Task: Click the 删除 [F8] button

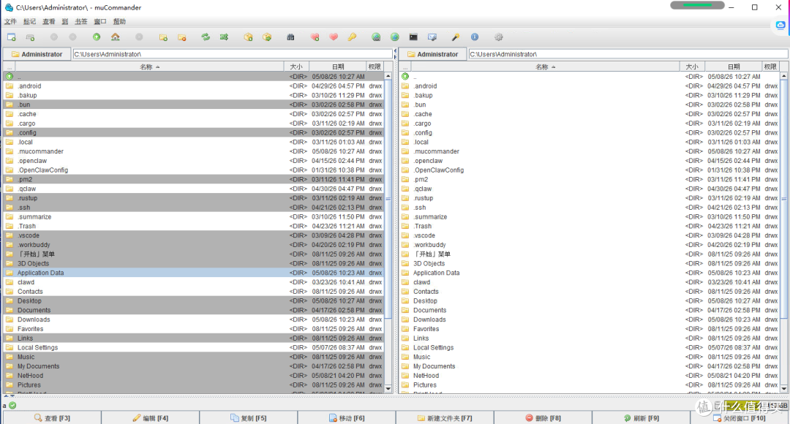Action: (543, 418)
